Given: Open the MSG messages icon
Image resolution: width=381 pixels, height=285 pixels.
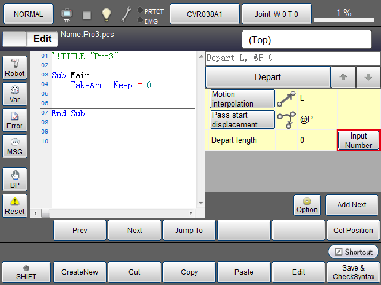Looking at the screenshot, I should [15, 146].
